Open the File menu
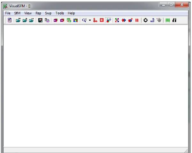Viewport: 192px width, 153px height. click(x=8, y=13)
